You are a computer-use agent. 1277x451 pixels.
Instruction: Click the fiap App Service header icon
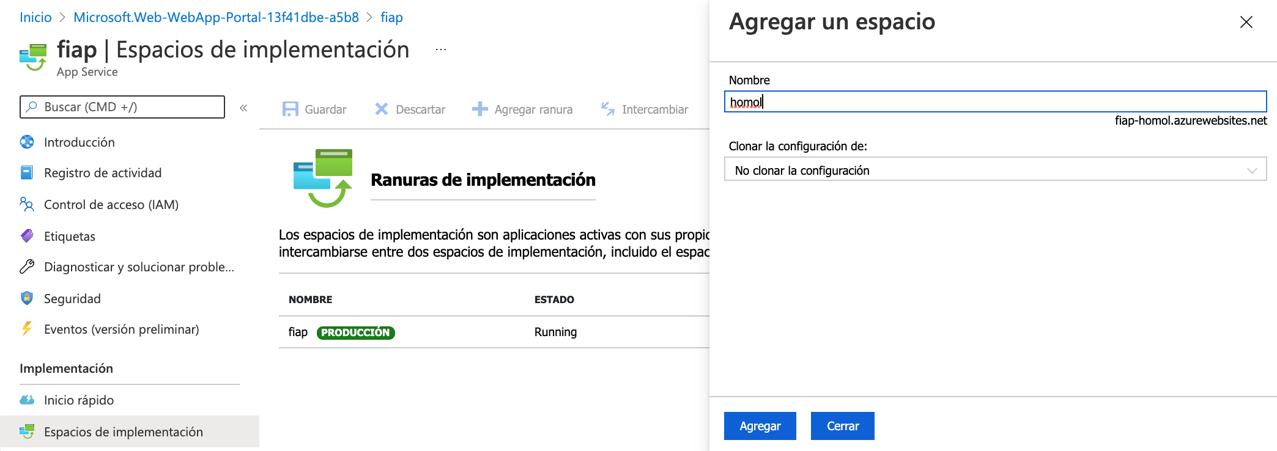tap(33, 57)
